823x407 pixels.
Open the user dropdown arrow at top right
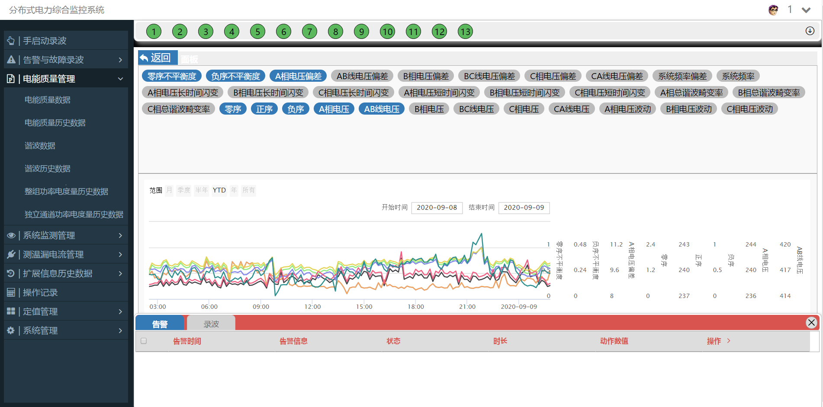pos(806,10)
